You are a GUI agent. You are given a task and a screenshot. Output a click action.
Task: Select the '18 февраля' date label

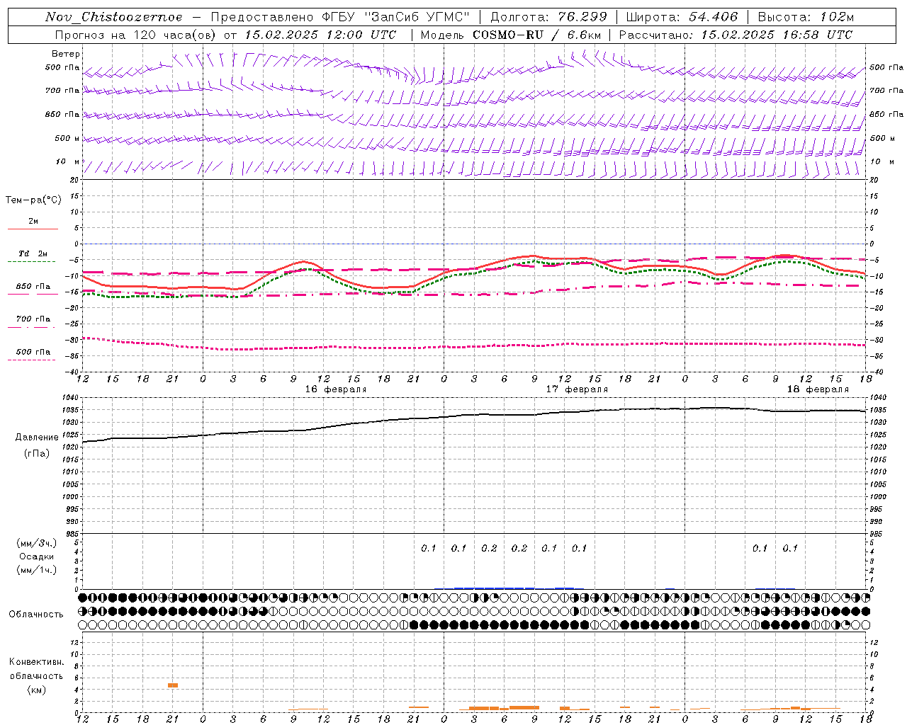click(x=818, y=389)
